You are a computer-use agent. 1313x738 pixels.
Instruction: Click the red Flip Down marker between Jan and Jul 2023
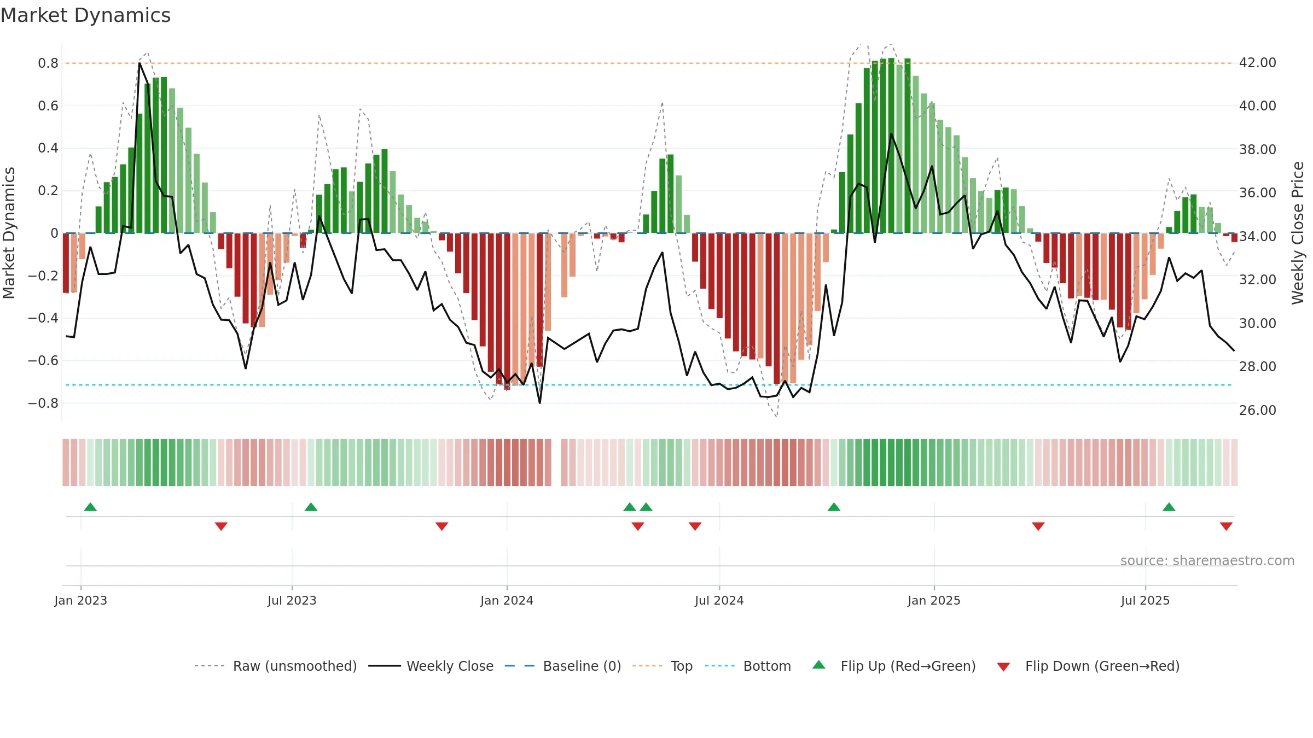[x=221, y=526]
